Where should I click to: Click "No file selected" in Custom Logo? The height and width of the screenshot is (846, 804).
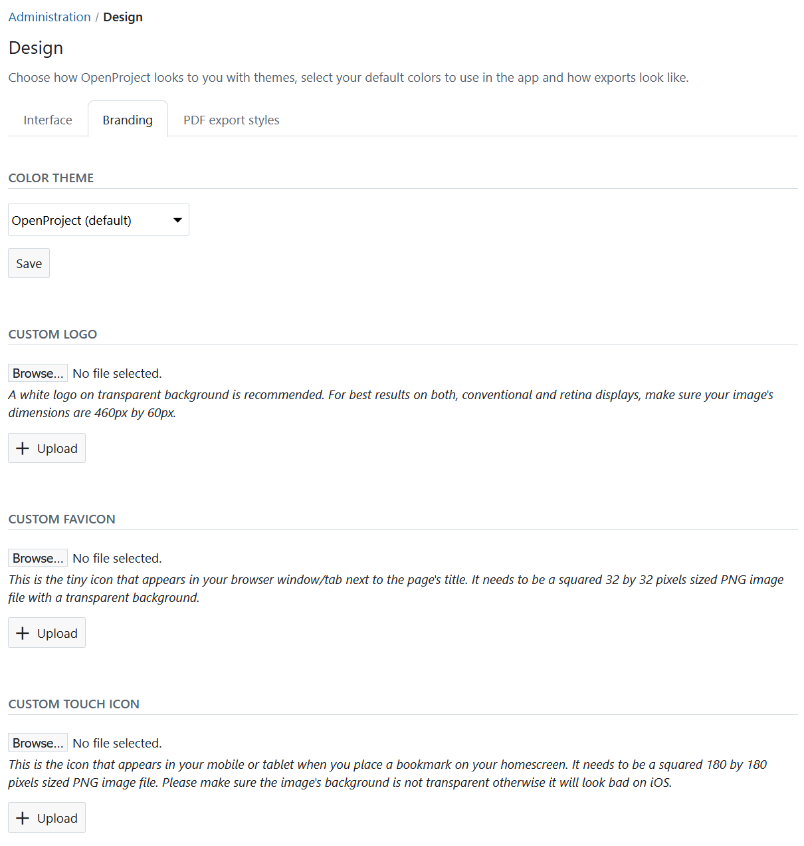pyautogui.click(x=117, y=373)
